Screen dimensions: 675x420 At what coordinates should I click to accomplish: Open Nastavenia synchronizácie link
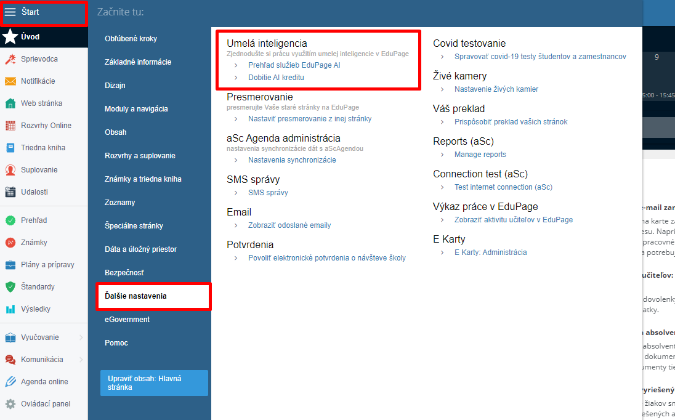point(292,160)
